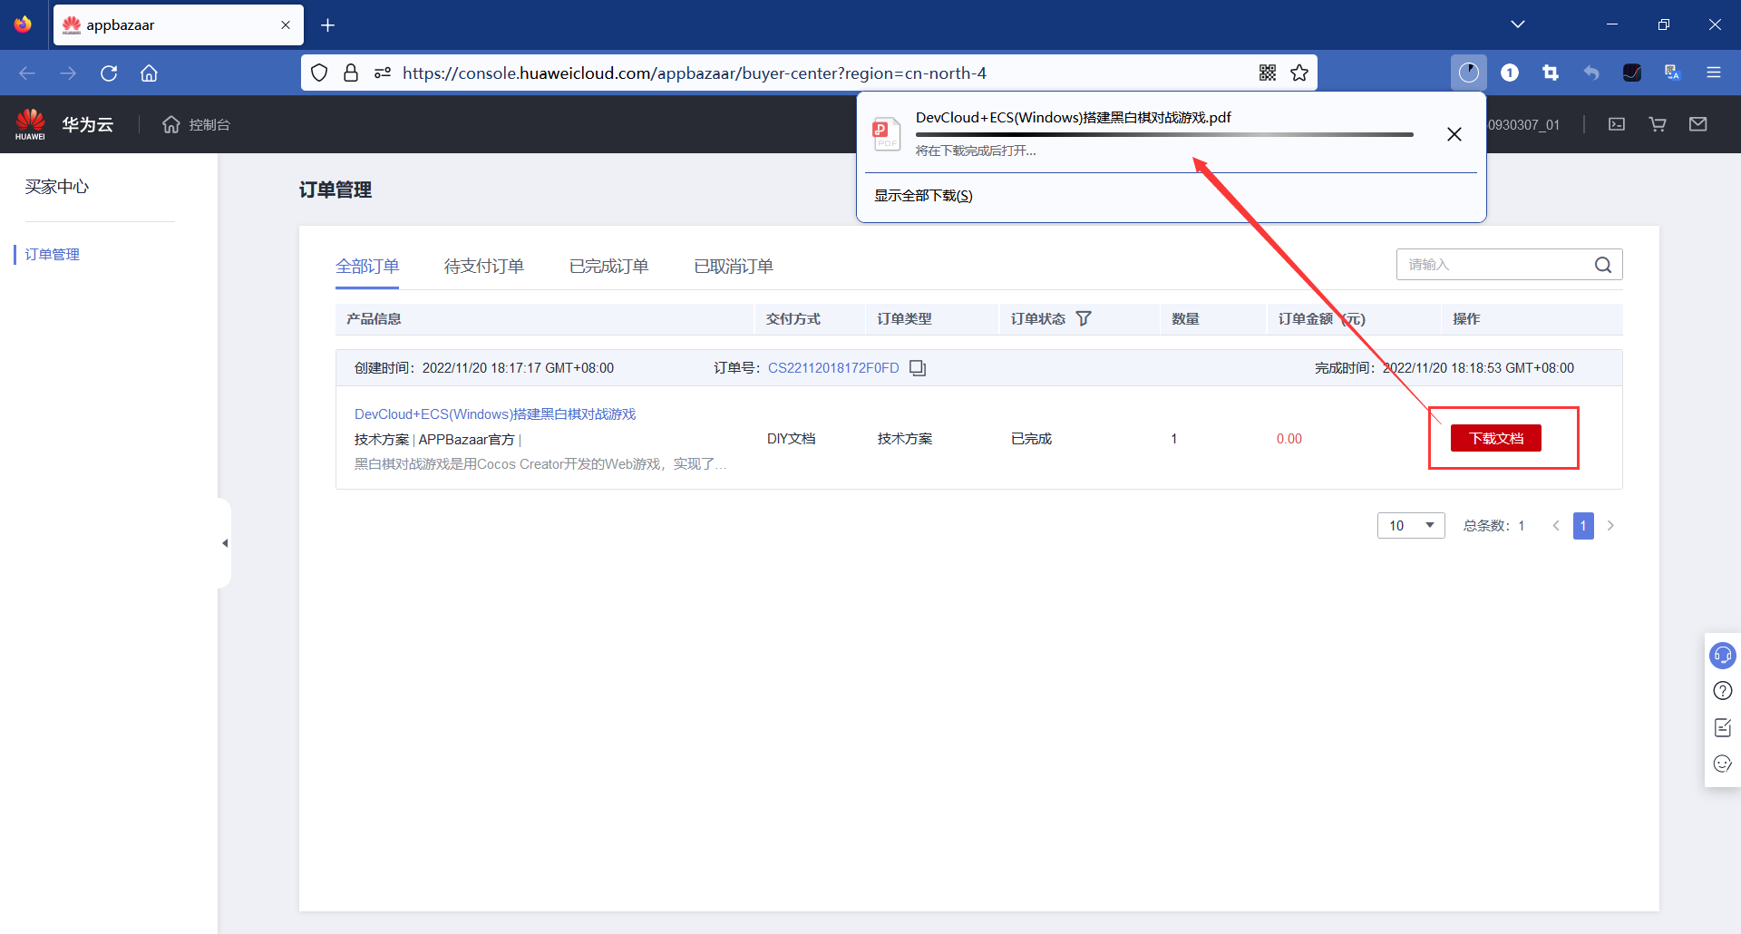
Task: Open the 控制台 console home link
Action: click(x=196, y=125)
